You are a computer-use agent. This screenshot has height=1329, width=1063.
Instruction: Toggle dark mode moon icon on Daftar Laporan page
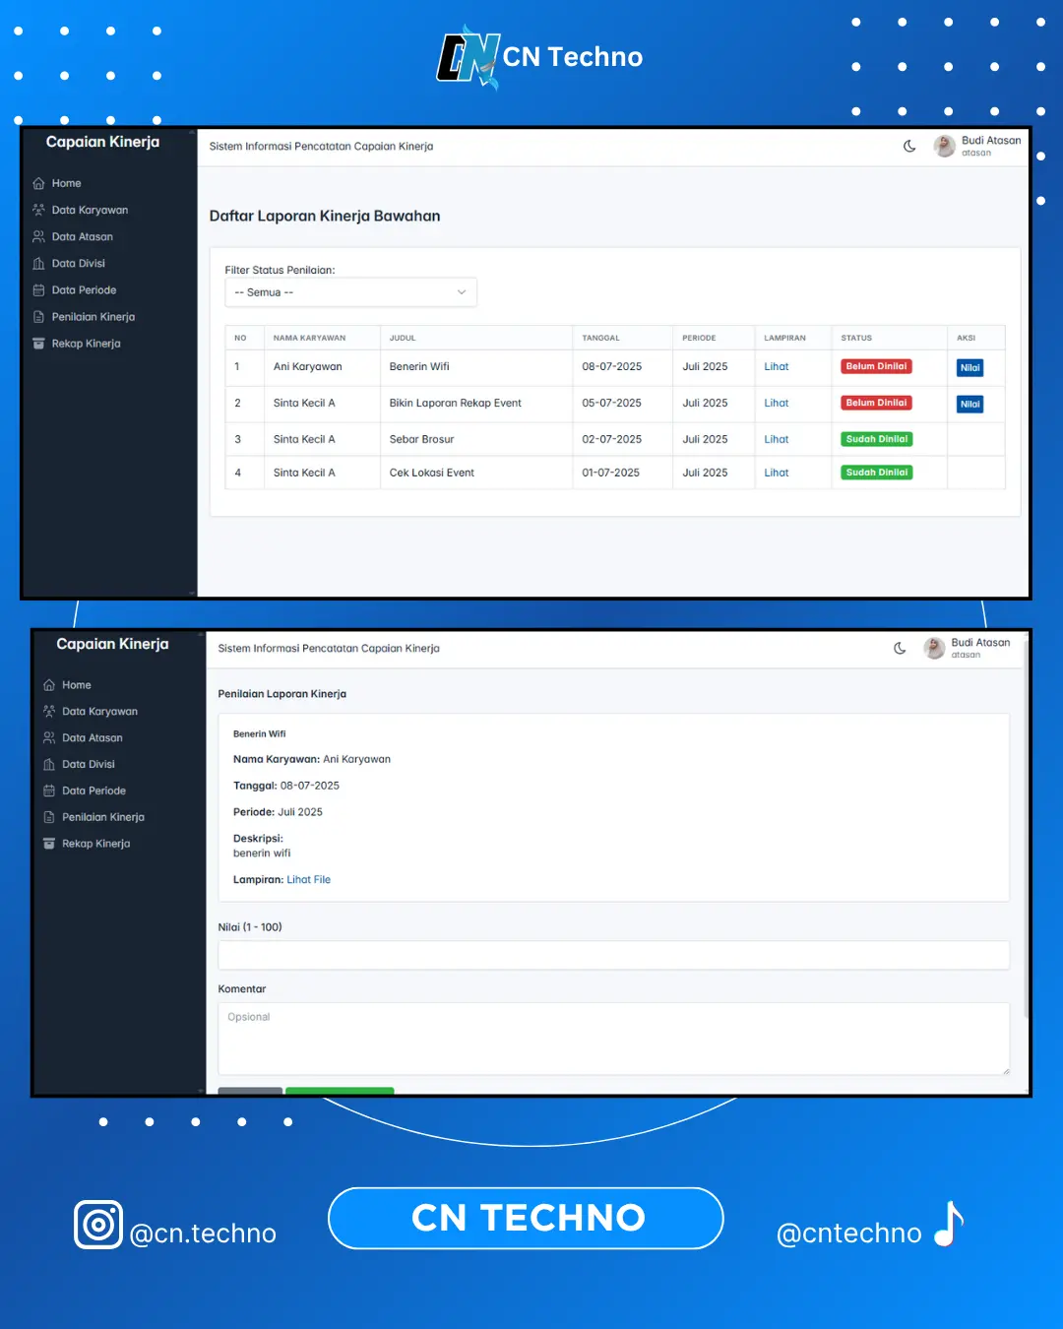click(x=909, y=147)
